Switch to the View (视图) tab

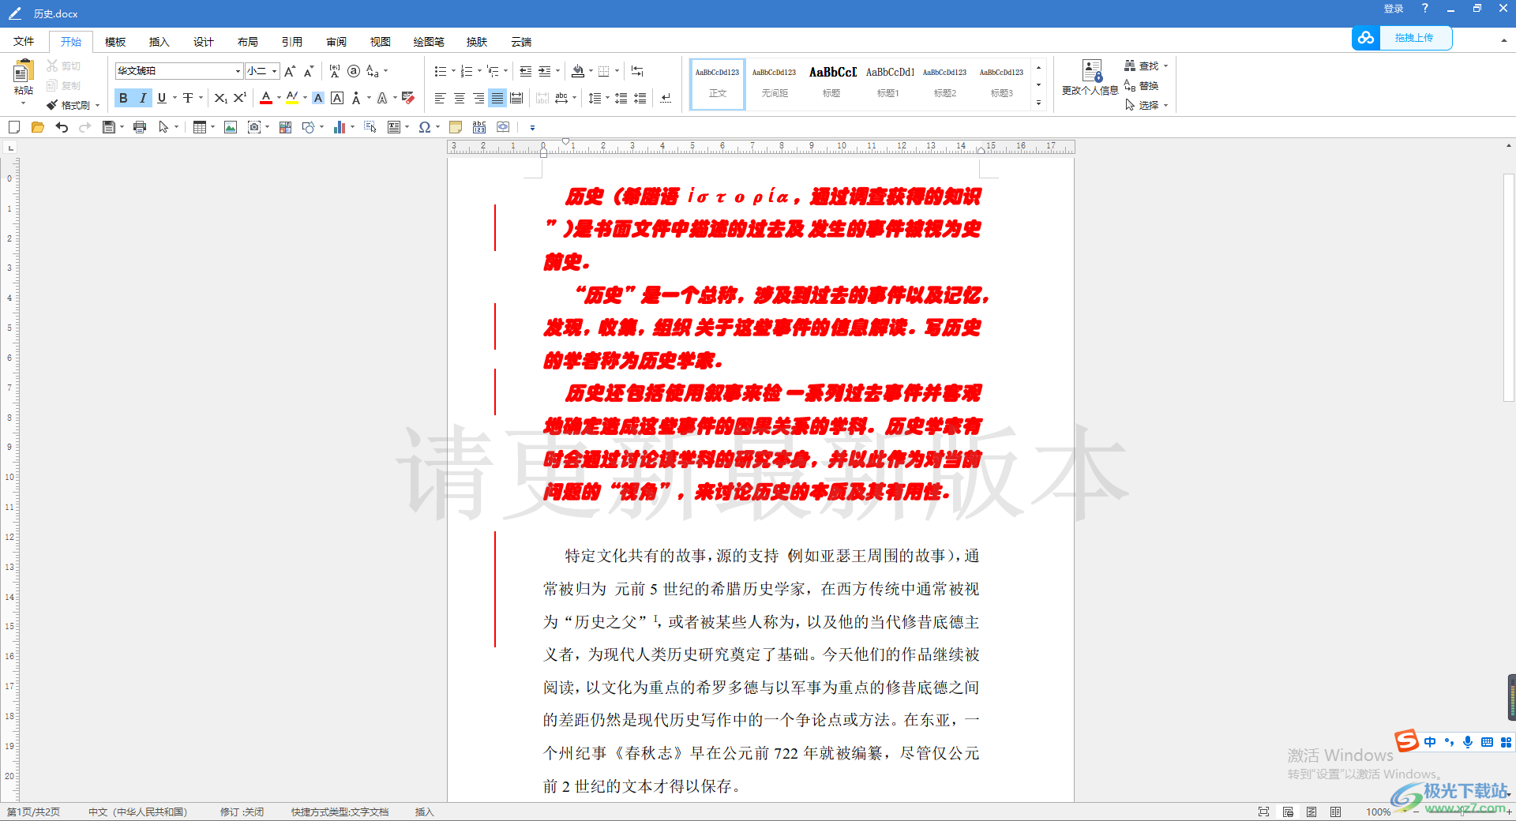click(x=381, y=42)
